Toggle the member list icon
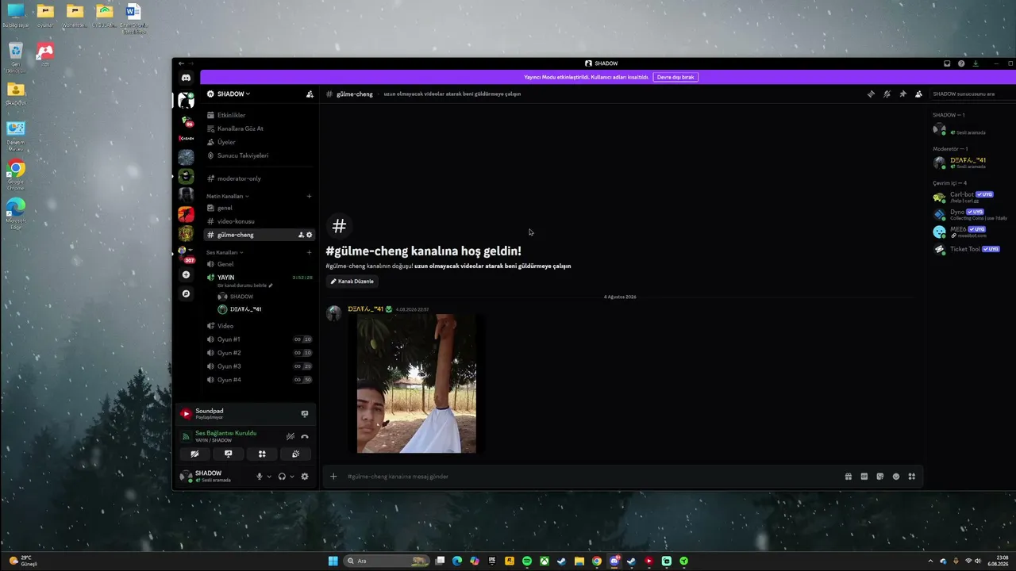The height and width of the screenshot is (571, 1016). (918, 94)
